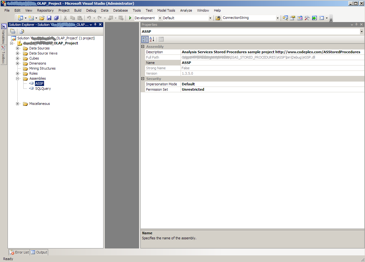Open the Analyze menu
The height and width of the screenshot is (262, 365).
click(186, 10)
